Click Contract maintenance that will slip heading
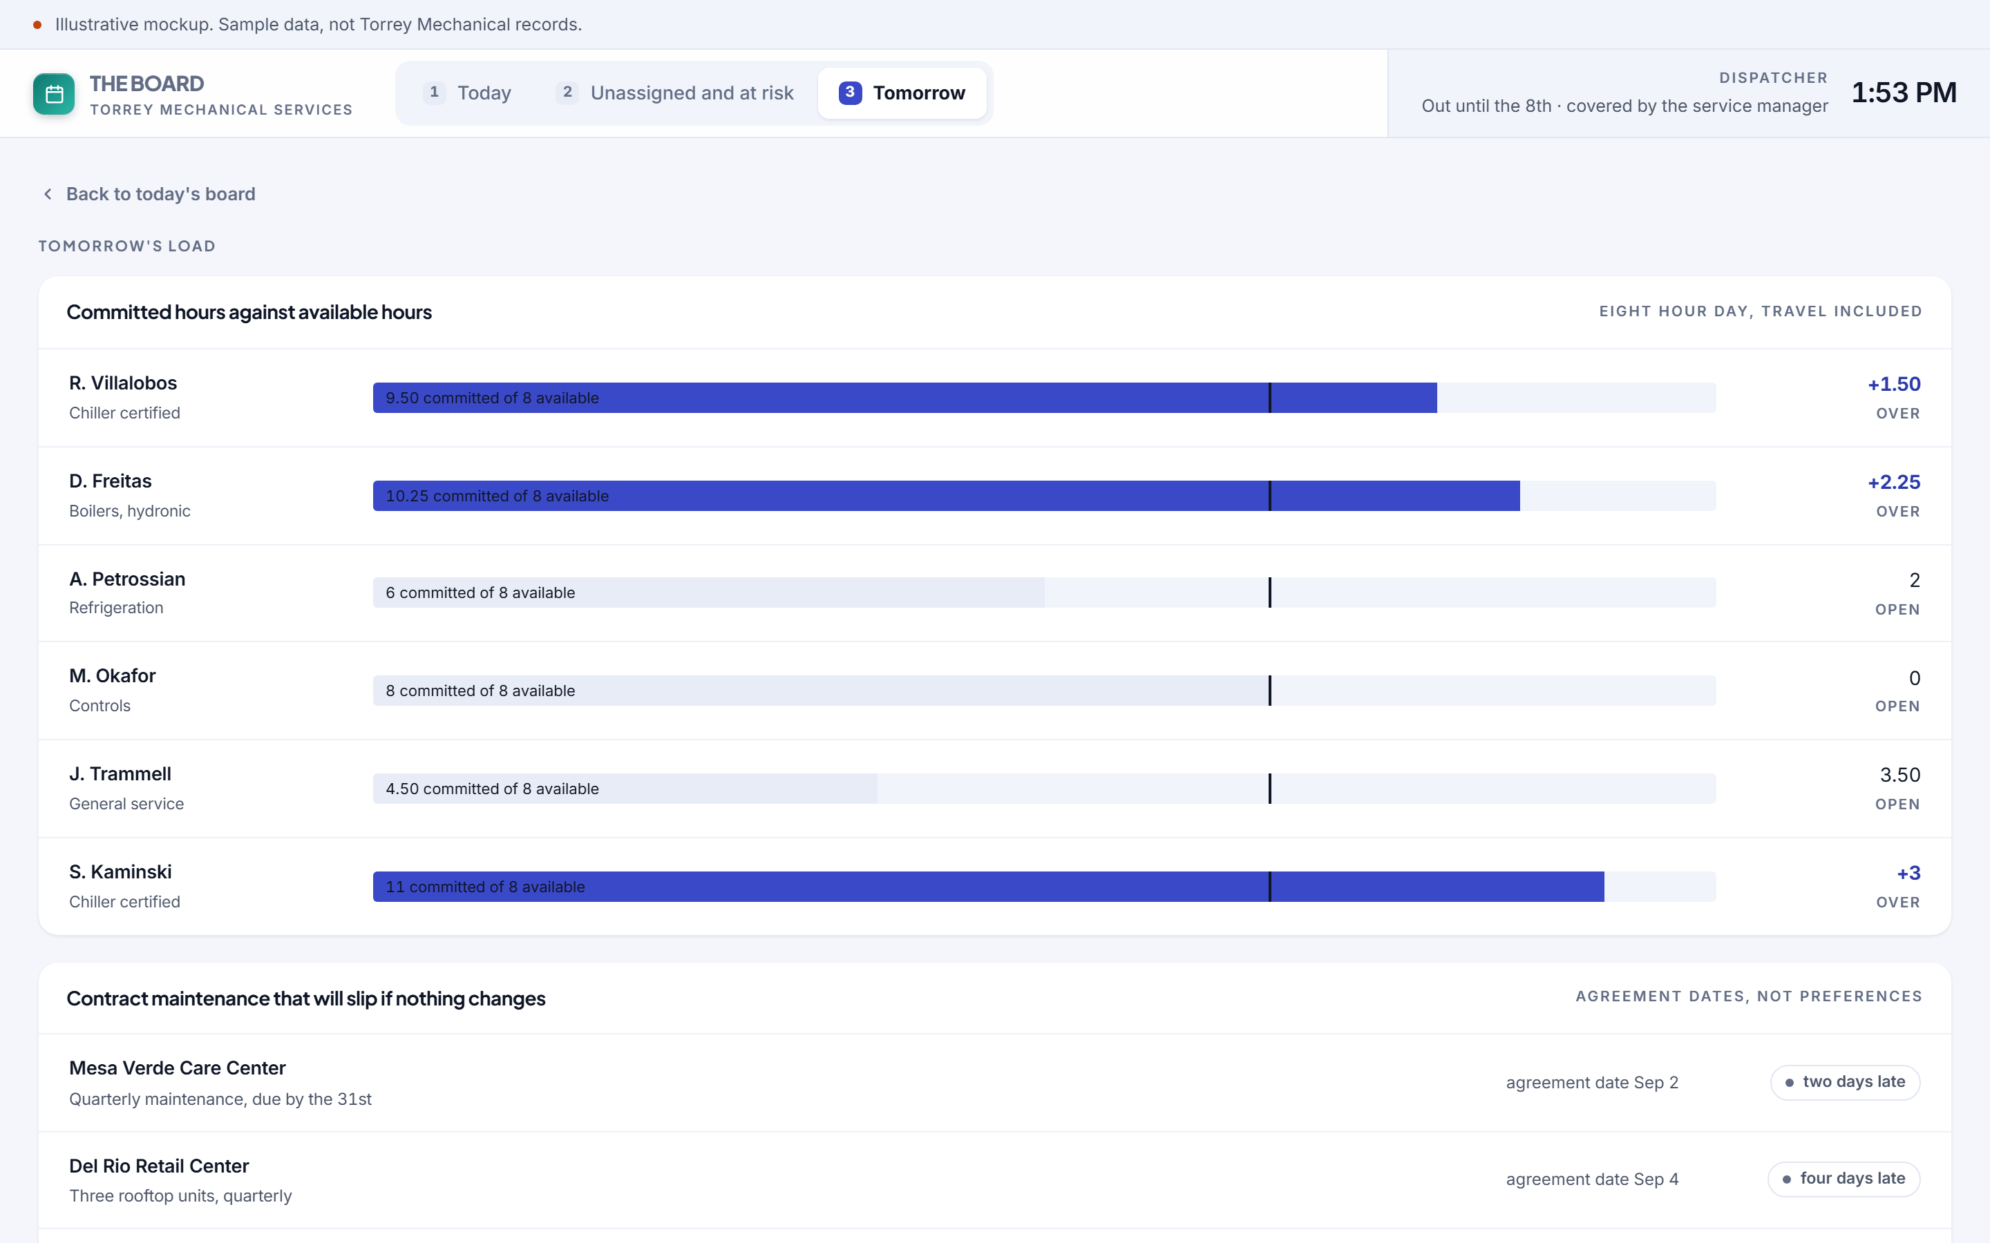This screenshot has height=1243, width=1990. tap(306, 998)
